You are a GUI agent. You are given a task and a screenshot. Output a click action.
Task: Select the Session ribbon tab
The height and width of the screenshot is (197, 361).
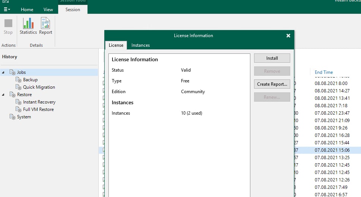pos(73,10)
